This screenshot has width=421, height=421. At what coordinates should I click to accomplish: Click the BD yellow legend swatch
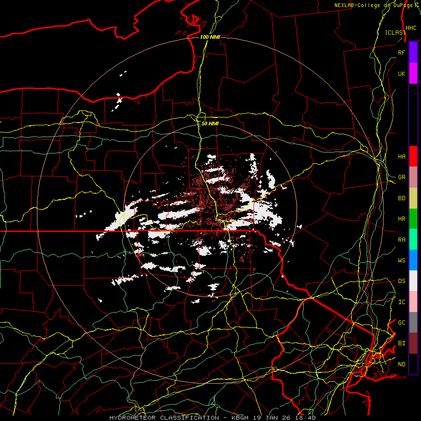coord(413,198)
